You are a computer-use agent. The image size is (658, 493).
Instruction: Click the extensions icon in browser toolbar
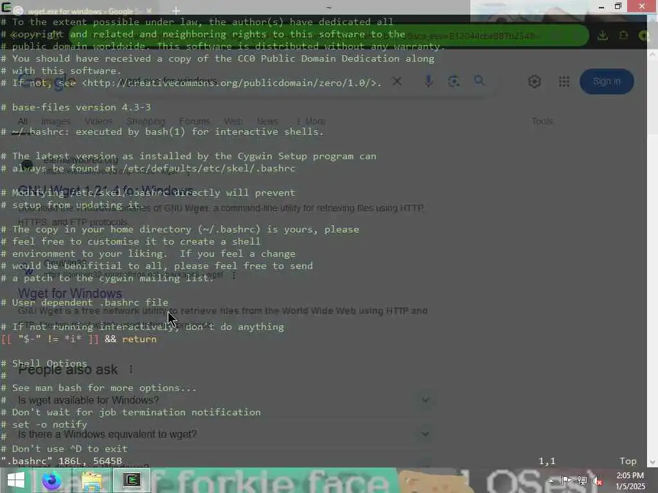623,36
